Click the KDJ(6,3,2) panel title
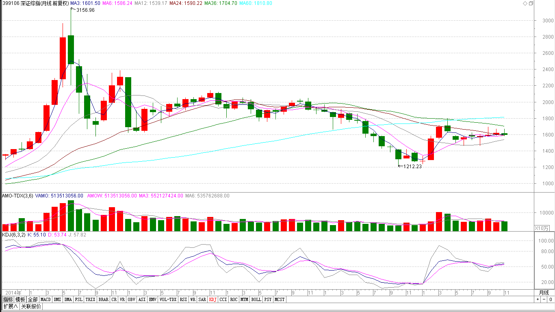555x312 pixels. click(x=15, y=235)
